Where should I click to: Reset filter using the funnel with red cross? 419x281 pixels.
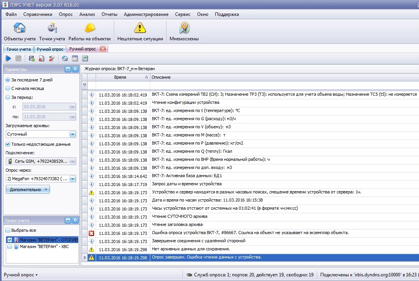[x=52, y=58]
